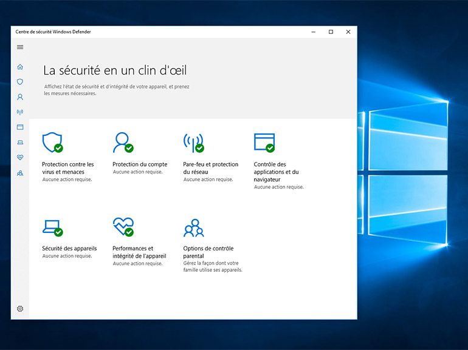This screenshot has height=350, width=468.
Task: Open firewall and network sidebar icon
Action: (20, 112)
